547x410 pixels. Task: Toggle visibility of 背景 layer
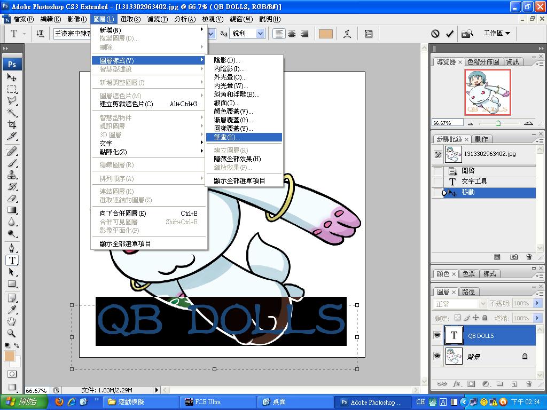437,356
